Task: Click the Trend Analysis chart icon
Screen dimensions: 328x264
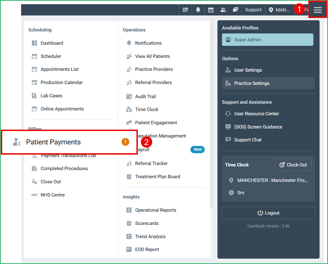Action: point(129,236)
